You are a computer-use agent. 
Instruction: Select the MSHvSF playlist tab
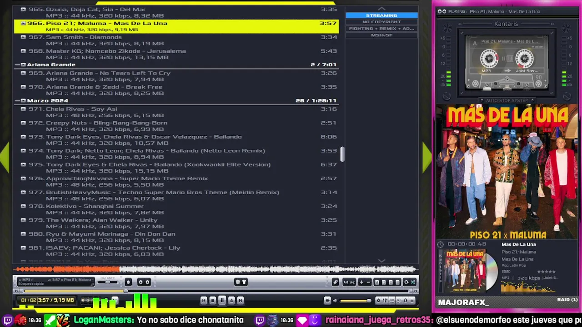(x=381, y=35)
